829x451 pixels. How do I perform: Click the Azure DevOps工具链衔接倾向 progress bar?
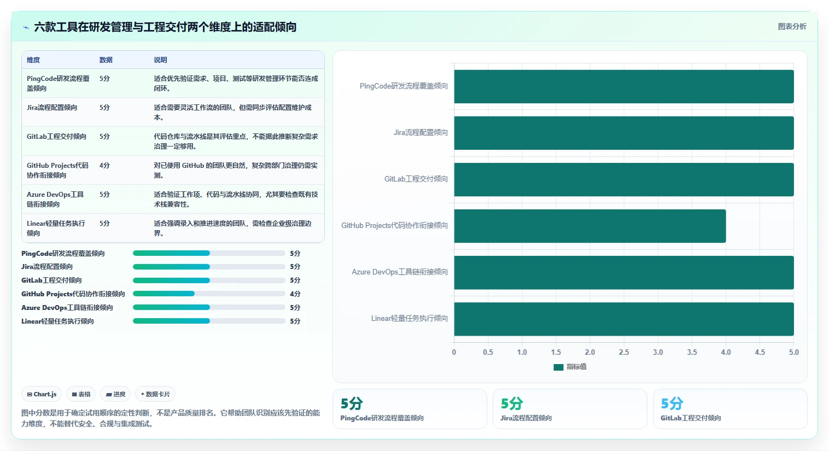click(x=209, y=307)
